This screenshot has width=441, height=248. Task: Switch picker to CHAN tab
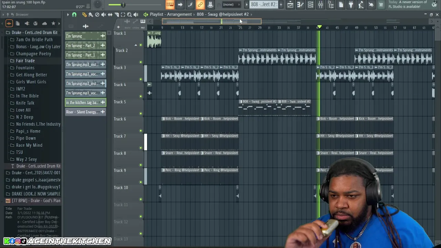coord(135,28)
